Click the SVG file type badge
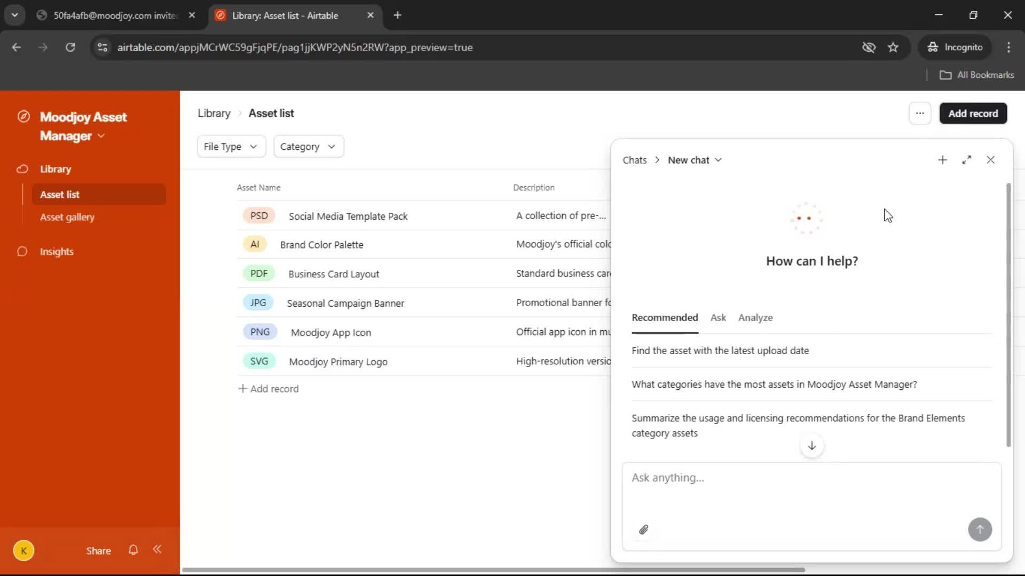 (x=259, y=361)
